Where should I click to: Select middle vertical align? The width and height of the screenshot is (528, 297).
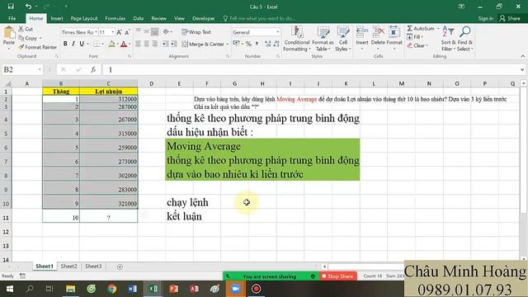click(147, 32)
